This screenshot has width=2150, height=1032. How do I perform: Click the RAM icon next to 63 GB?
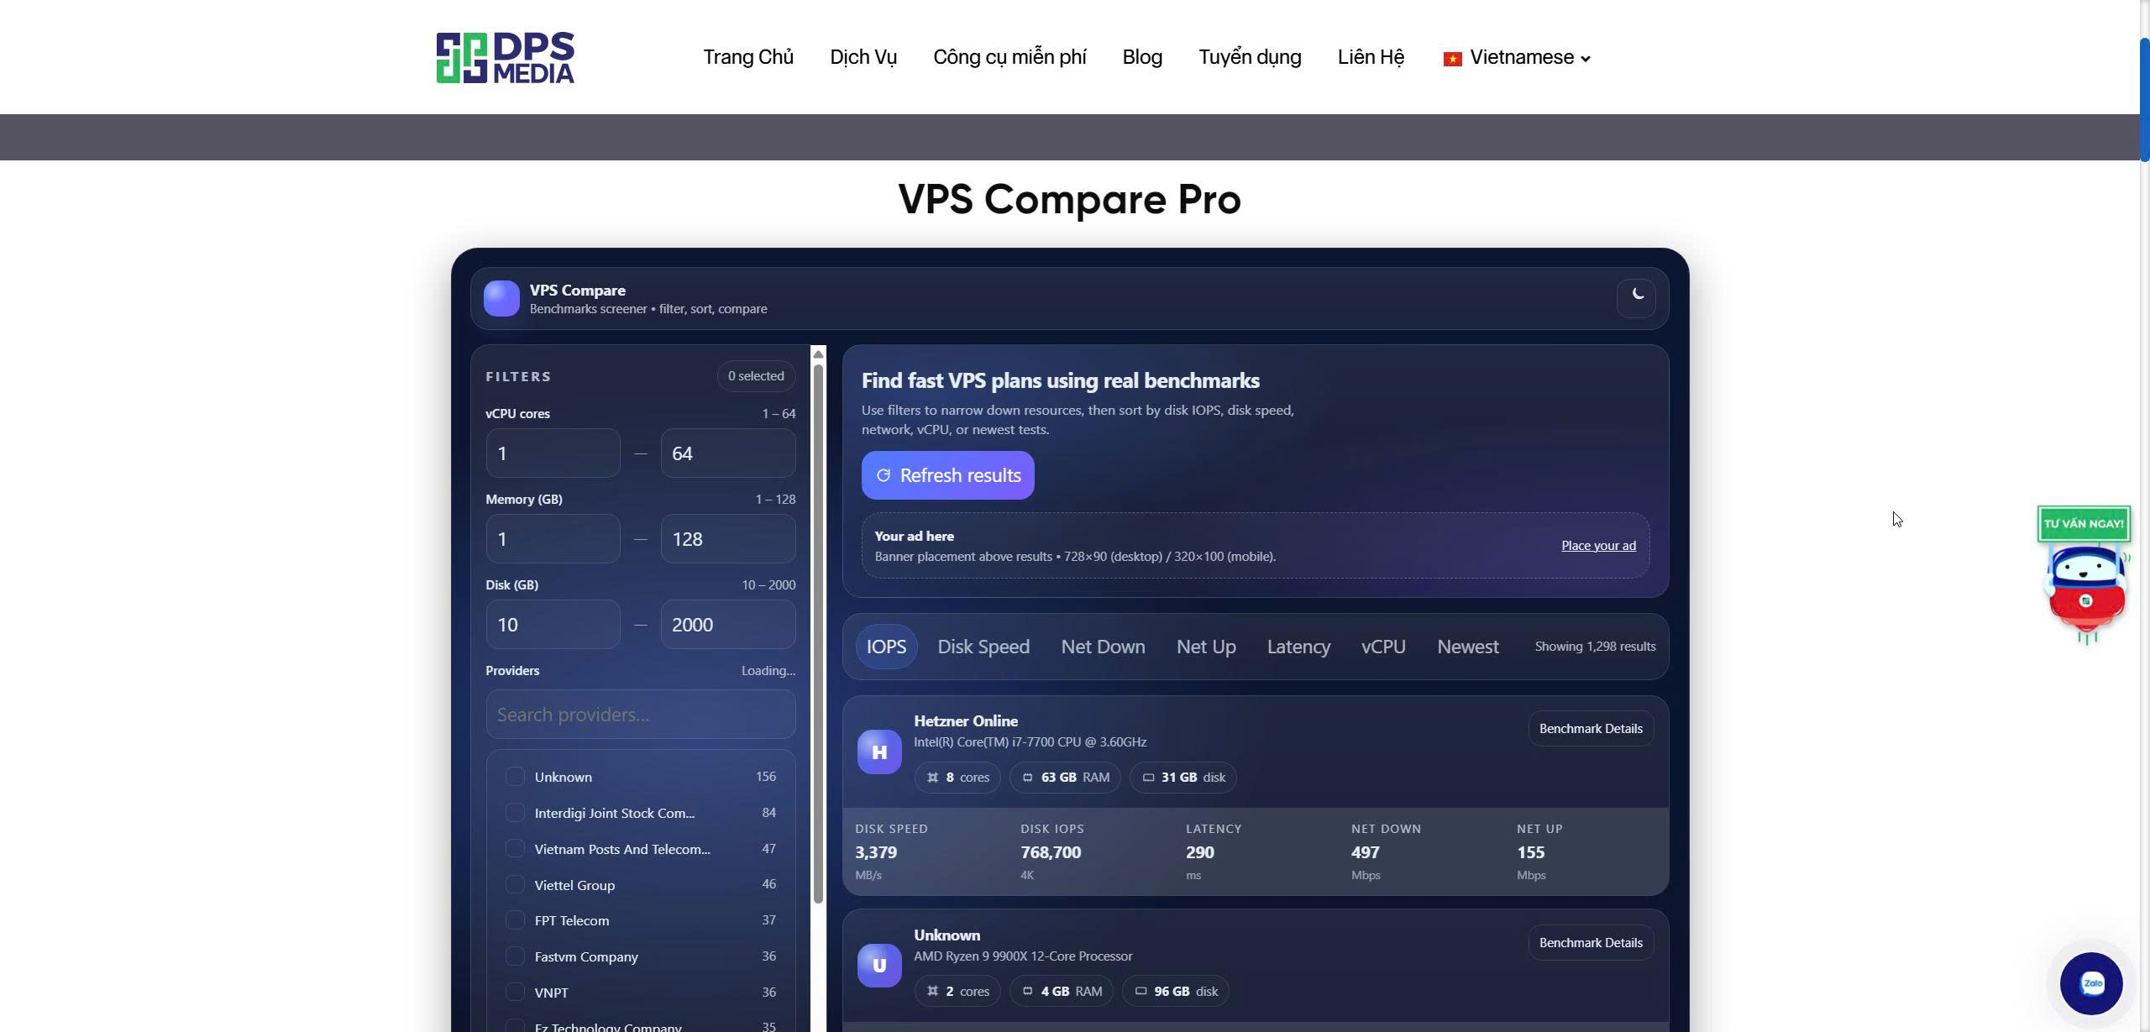click(x=1028, y=777)
